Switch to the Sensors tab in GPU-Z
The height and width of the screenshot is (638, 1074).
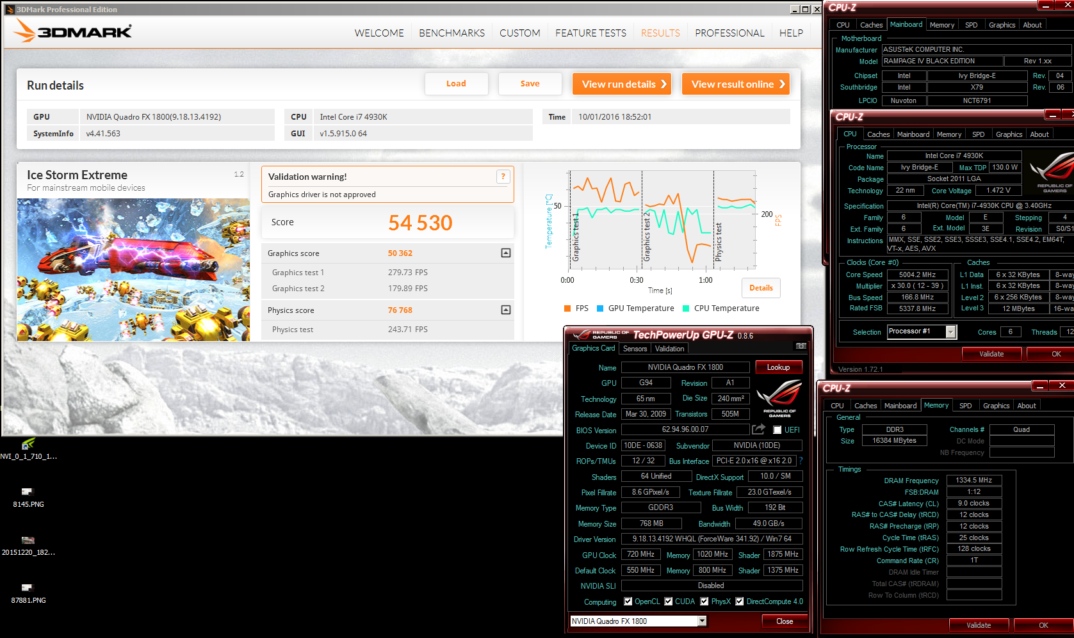click(635, 349)
